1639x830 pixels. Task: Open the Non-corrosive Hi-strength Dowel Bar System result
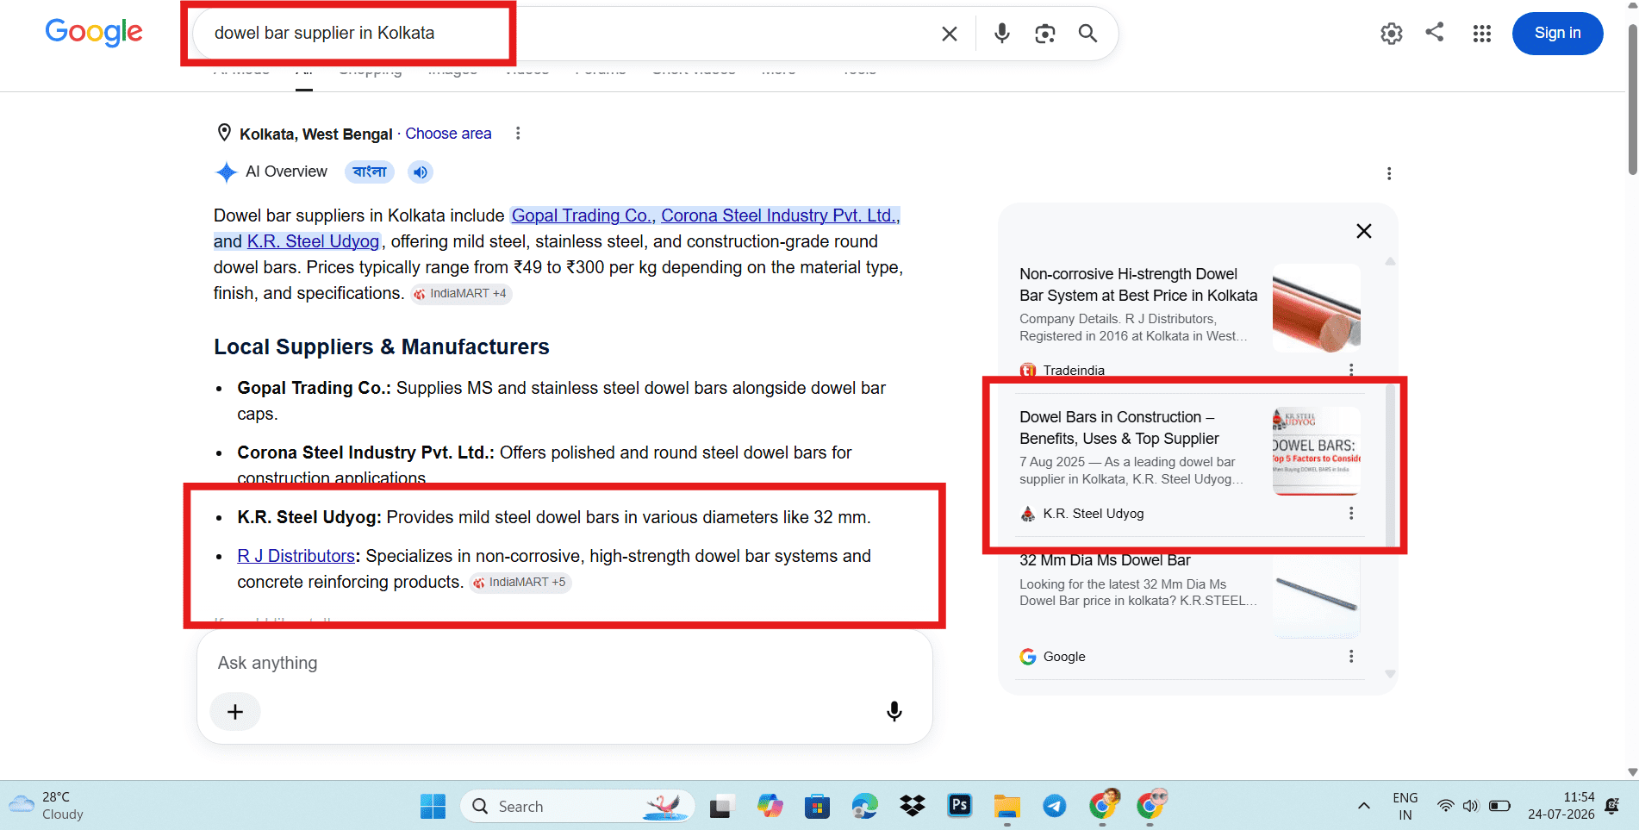(x=1138, y=285)
